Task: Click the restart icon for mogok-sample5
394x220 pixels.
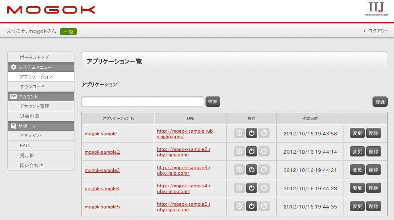Action: tap(264, 206)
